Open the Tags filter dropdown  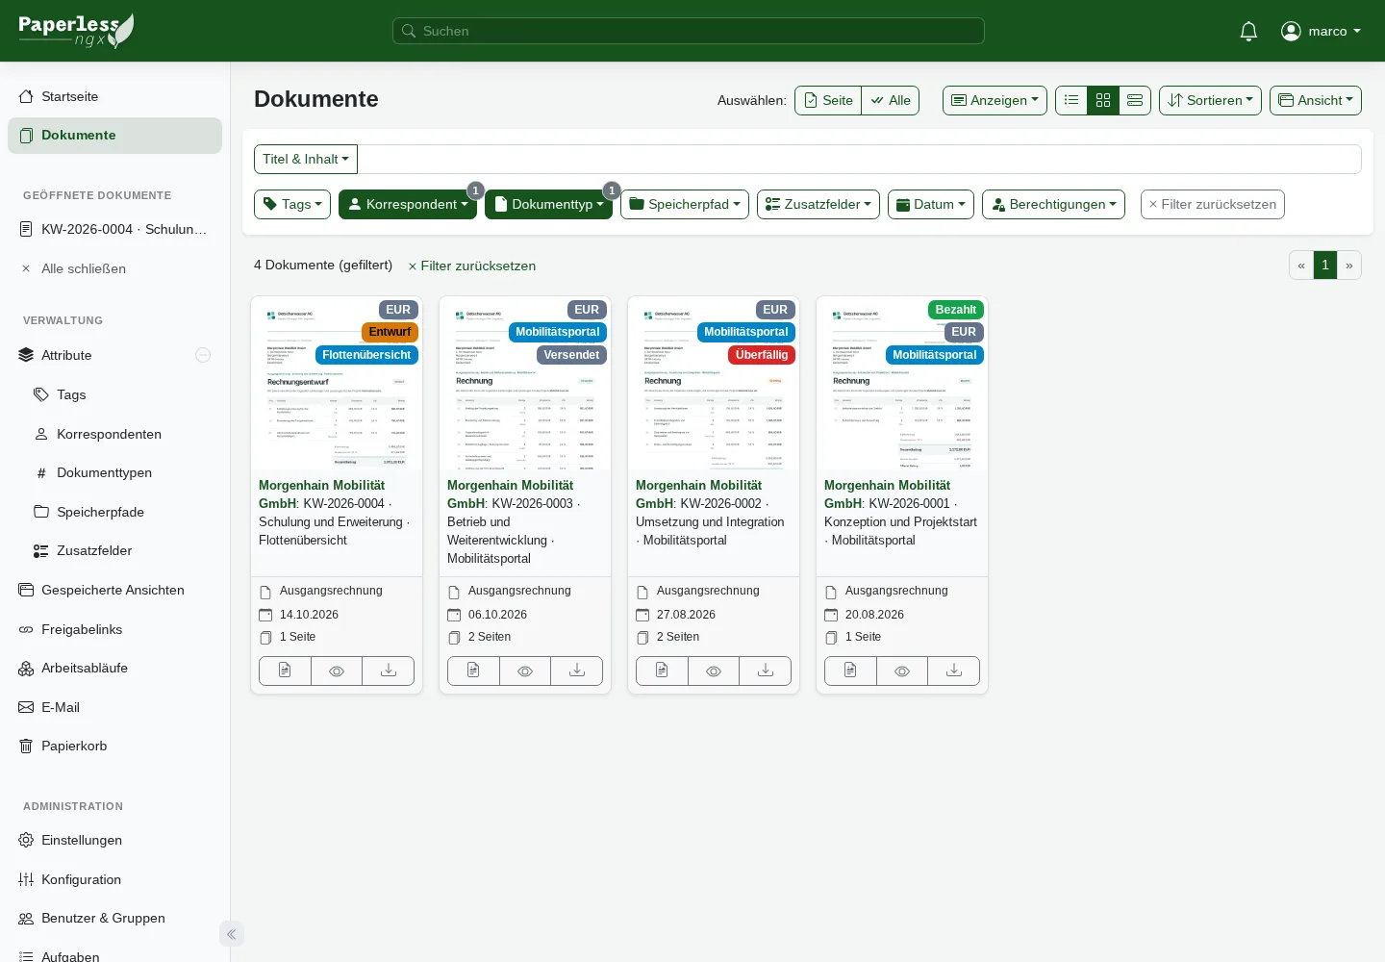(x=292, y=204)
